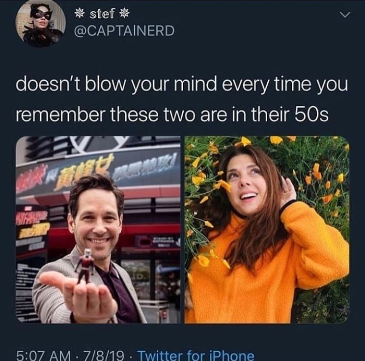Tap the orange poppy atop right photo
Image resolution: width=365 pixels, height=361 pixels.
tap(277, 140)
